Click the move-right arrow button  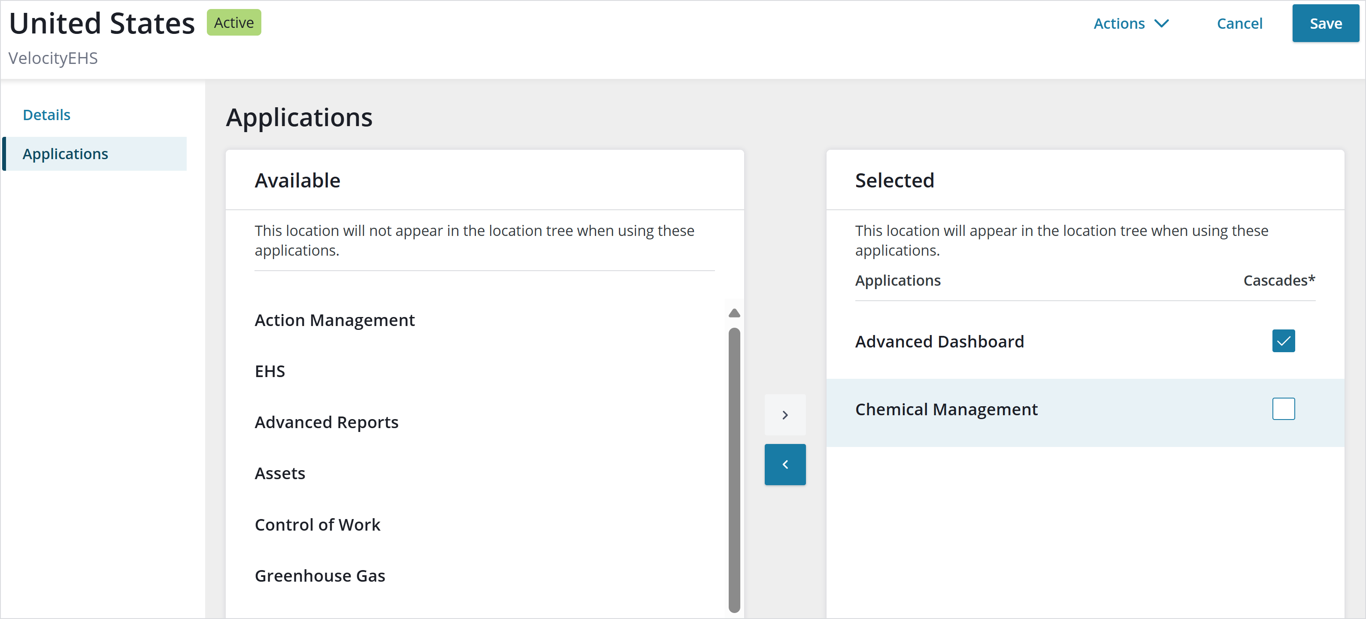[785, 415]
